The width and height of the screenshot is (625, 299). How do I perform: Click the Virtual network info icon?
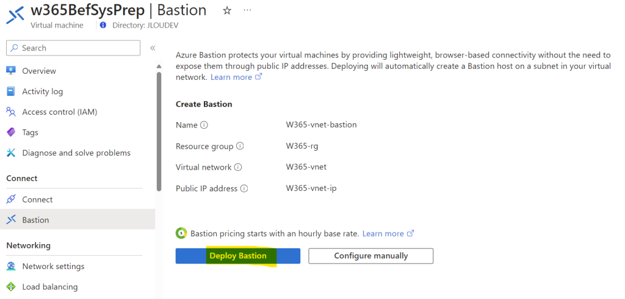[238, 167]
